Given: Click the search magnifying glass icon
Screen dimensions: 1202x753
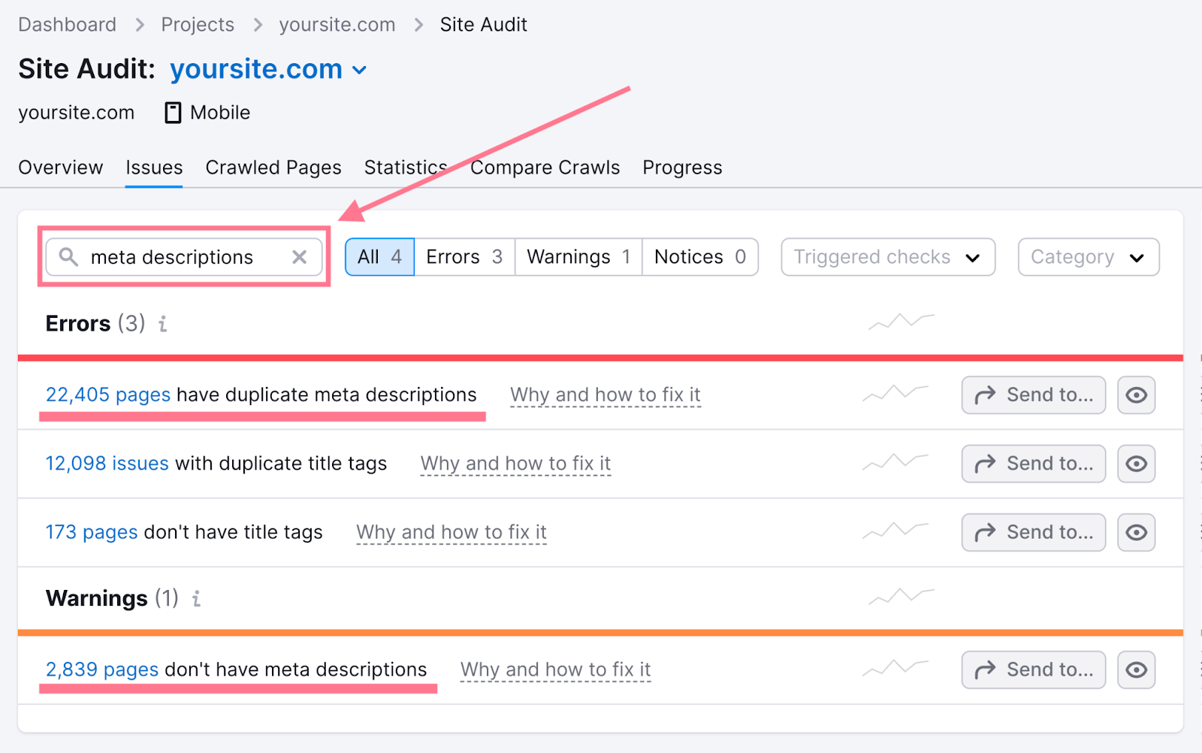Looking at the screenshot, I should click(69, 257).
